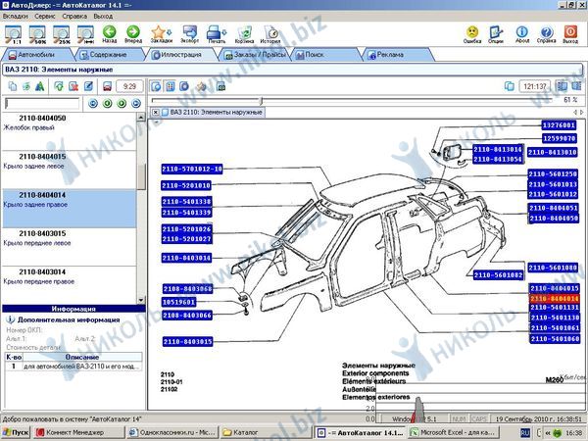Open the Выход menu in the menu bar
Viewport: 588px width, 441px height.
coord(103,16)
